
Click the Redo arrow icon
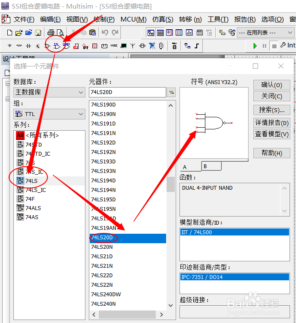point(115,32)
